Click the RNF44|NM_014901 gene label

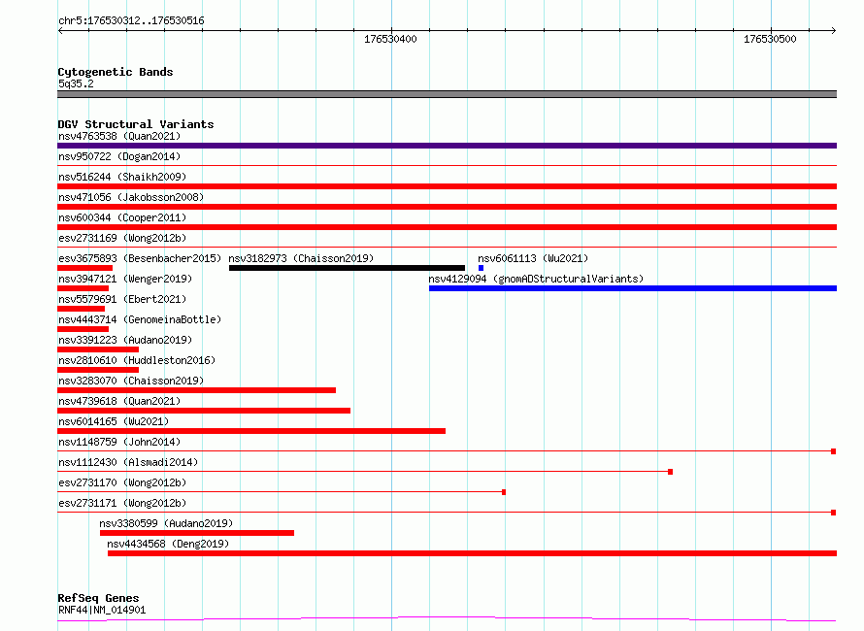(x=102, y=610)
